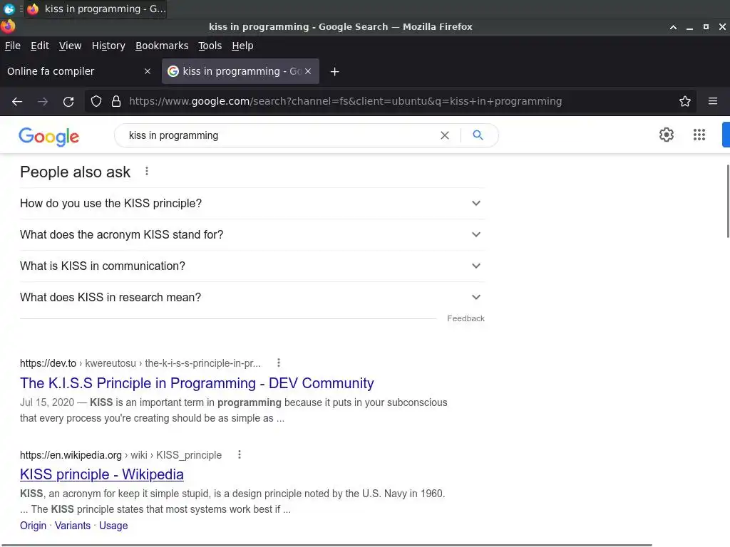The width and height of the screenshot is (730, 547).
Task: Expand What is KISS in communication
Action: pos(252,266)
